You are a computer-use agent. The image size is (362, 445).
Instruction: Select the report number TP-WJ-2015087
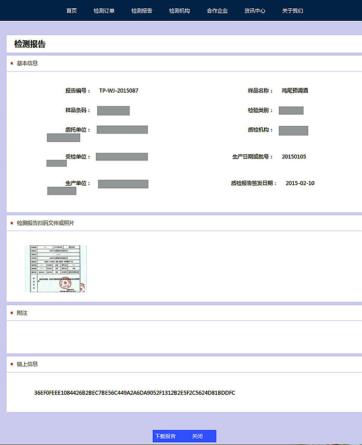[x=118, y=91]
